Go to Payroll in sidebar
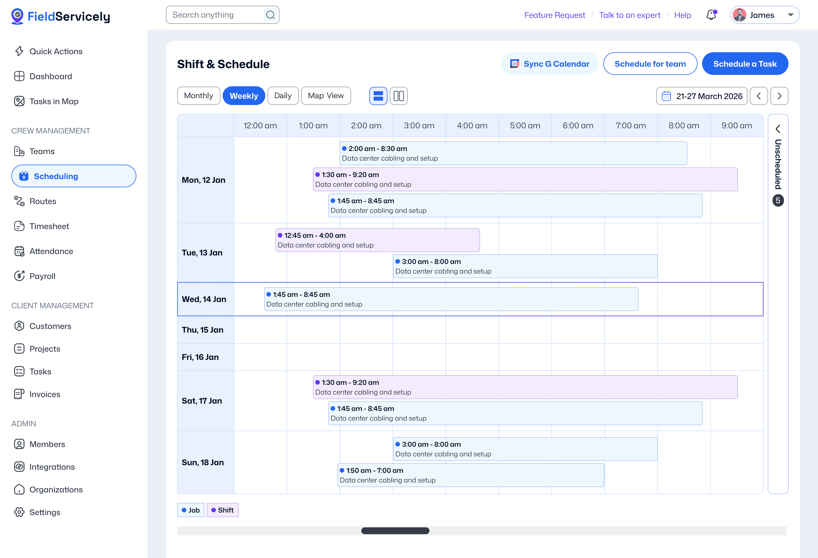This screenshot has width=818, height=558. tap(42, 276)
